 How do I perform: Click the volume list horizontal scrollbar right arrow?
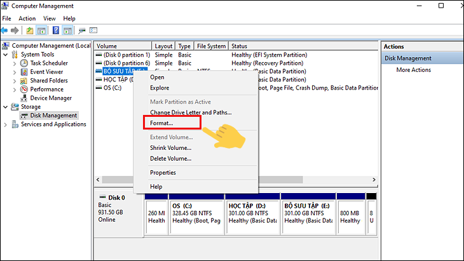coord(374,180)
